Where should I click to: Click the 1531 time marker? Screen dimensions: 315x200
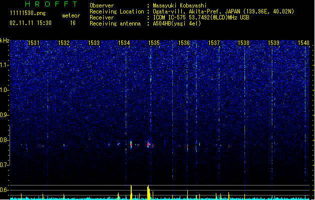(x=34, y=43)
